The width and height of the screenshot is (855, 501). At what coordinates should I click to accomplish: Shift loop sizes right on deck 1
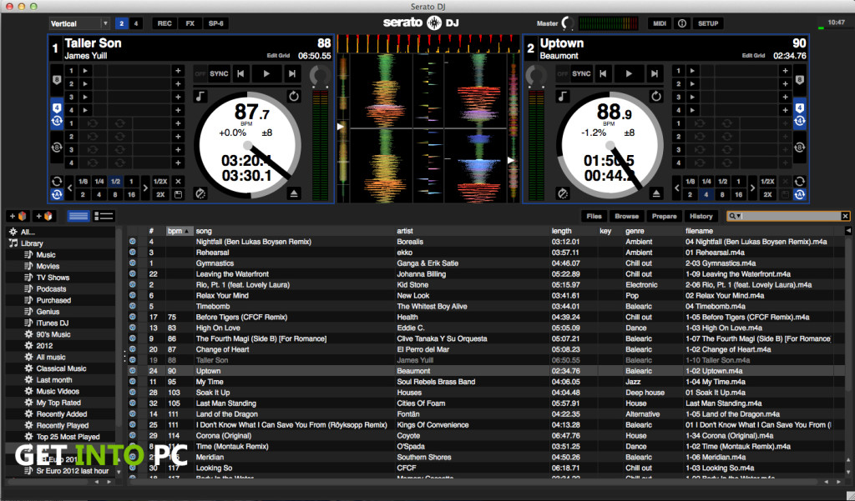pyautogui.click(x=145, y=188)
